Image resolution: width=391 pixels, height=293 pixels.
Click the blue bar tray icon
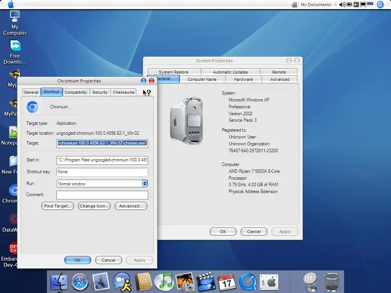click(370, 4)
